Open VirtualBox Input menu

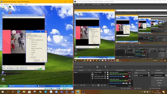tap(16, 4)
